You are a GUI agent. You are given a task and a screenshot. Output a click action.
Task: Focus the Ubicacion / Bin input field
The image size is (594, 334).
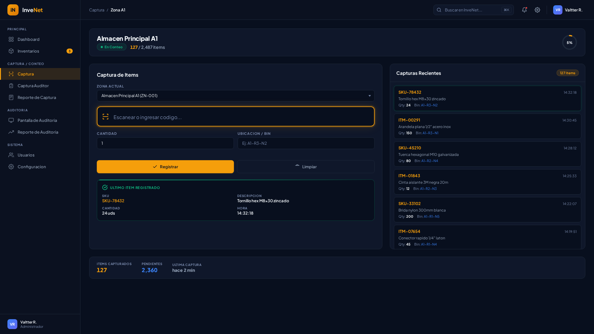point(306,143)
